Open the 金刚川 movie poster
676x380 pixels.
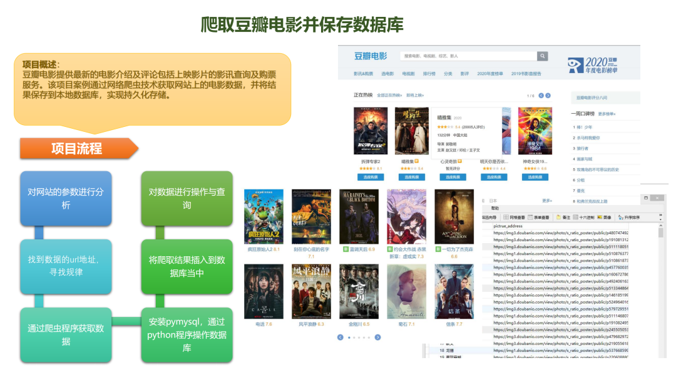359,291
